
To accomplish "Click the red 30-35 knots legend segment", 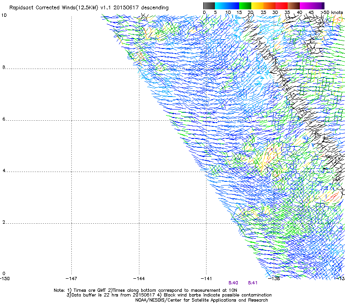I will (x=282, y=6).
